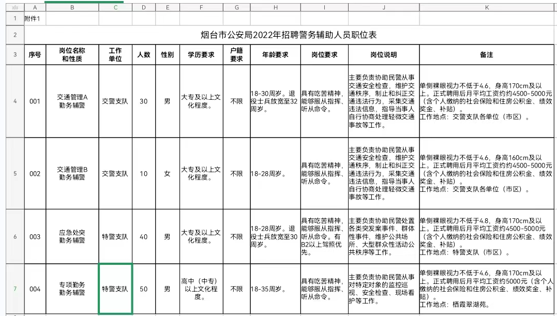Click the 岗位说明 header cell

coord(384,55)
